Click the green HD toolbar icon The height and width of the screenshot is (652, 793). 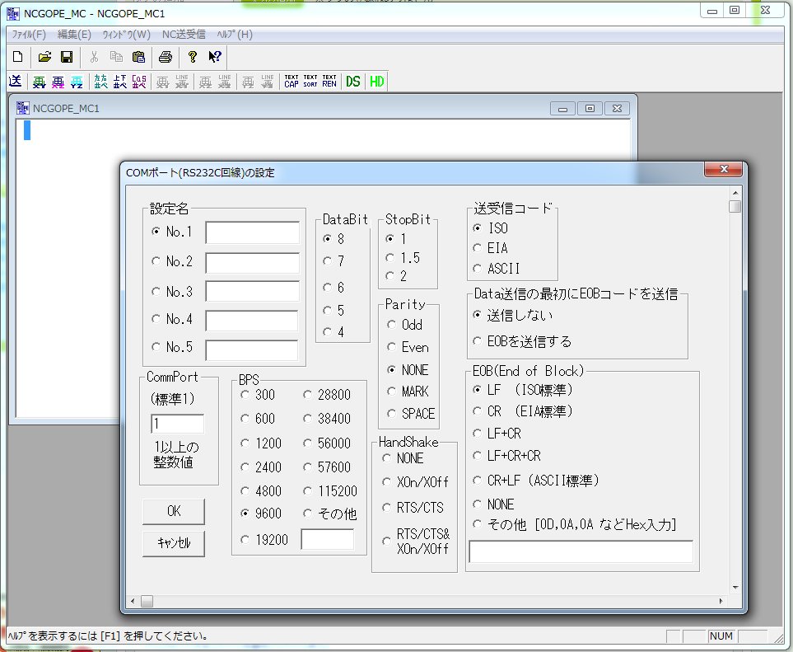pos(377,81)
